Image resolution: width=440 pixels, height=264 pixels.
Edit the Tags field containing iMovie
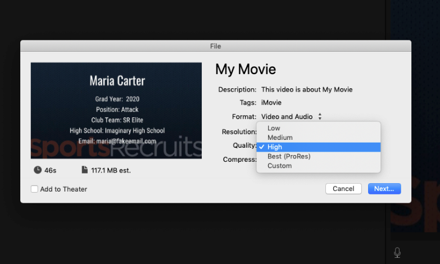tap(271, 103)
